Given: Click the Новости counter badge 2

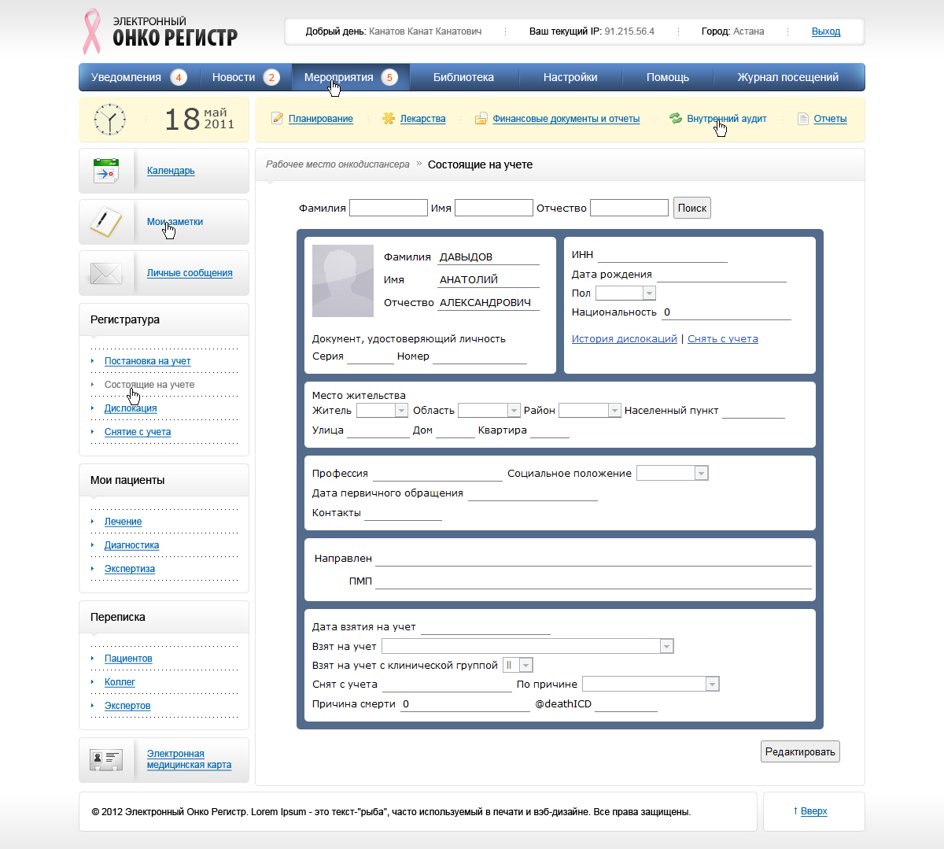Looking at the screenshot, I should pos(271,77).
